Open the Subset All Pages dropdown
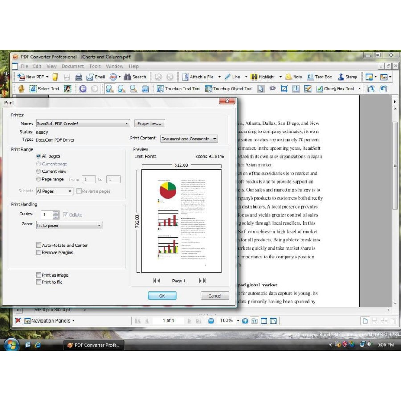Viewport: 401px width, 401px height. pyautogui.click(x=54, y=191)
